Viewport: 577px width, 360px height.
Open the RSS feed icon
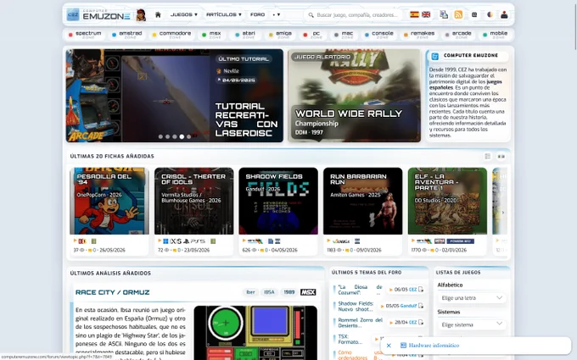pos(458,14)
